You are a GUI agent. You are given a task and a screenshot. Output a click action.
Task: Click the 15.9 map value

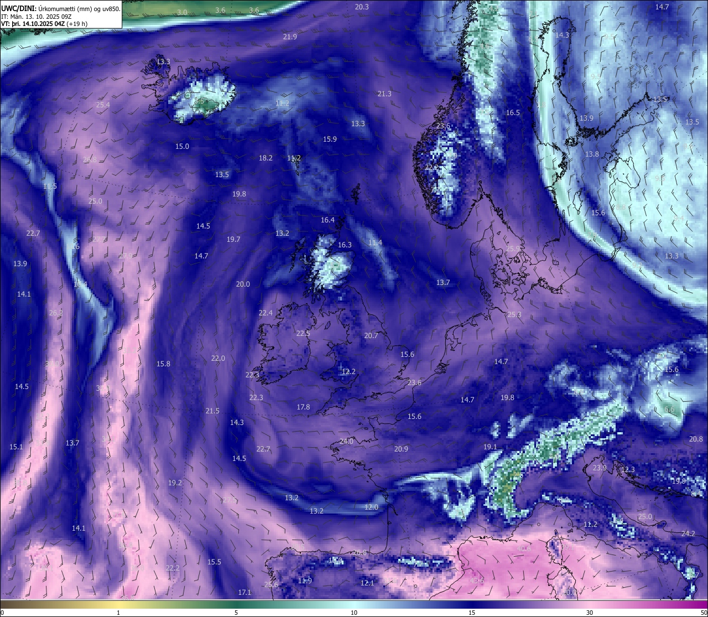(330, 139)
